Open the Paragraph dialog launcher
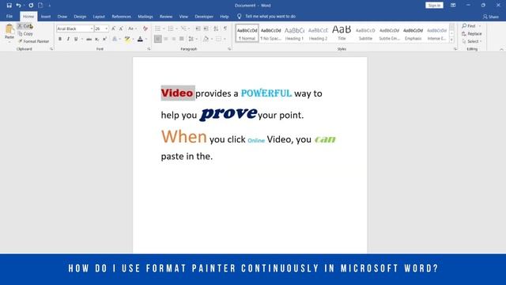This screenshot has width=506, height=285. tap(229, 49)
